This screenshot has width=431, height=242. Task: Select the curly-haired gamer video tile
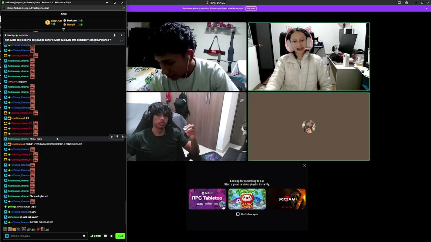(x=187, y=127)
